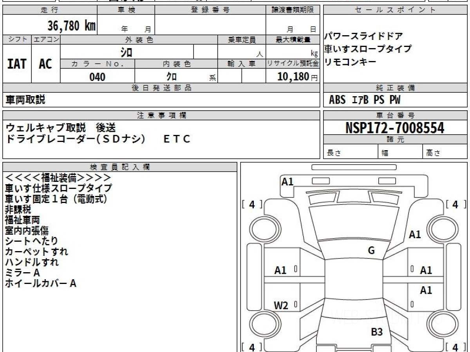Select the 車いす仕様スロープタイプ inspector note
470x352 pixels.
point(58,189)
